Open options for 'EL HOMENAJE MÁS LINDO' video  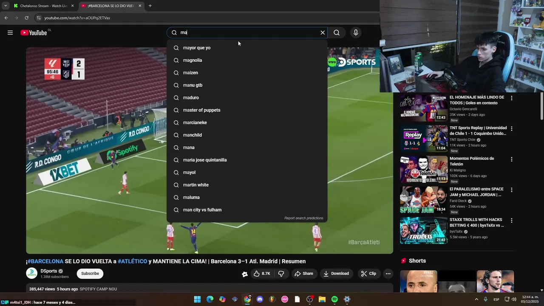pos(512,98)
